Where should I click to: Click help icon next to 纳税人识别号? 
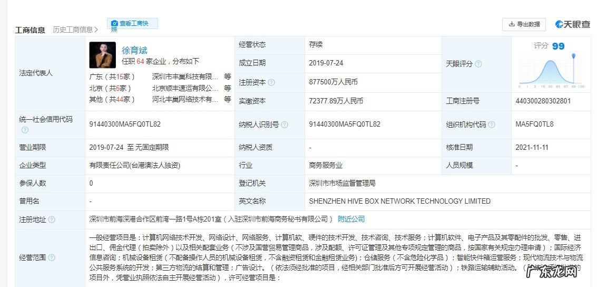click(284, 125)
